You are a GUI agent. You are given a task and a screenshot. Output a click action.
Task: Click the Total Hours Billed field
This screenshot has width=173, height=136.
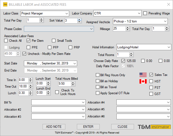click(65, 84)
